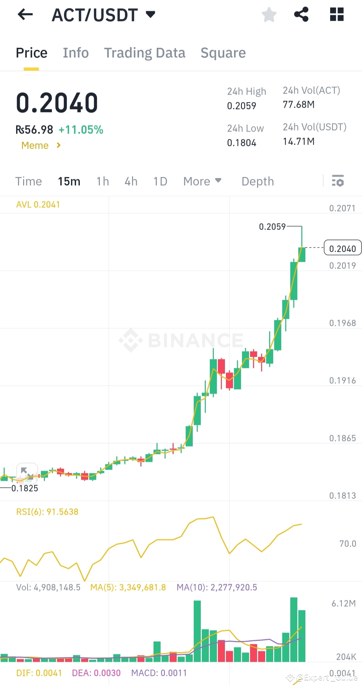
Task: Share the ACT/USDT chart
Action: pos(301,14)
